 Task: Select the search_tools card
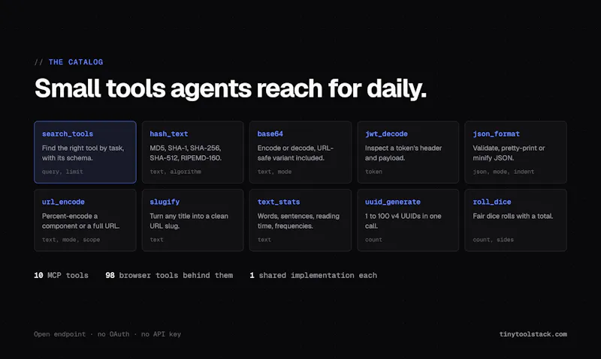[x=85, y=152]
